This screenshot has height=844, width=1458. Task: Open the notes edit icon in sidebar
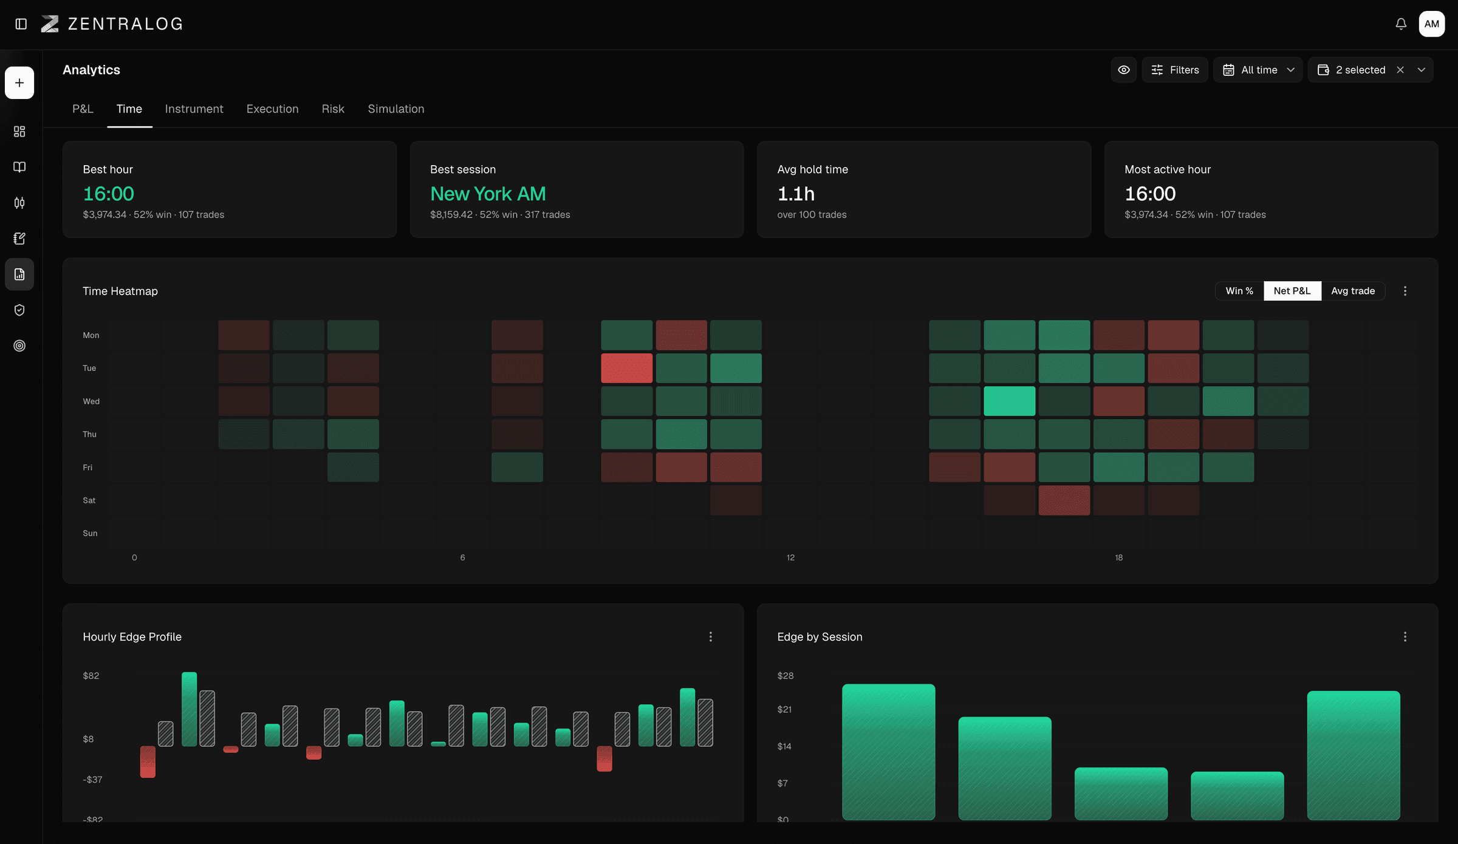point(19,239)
